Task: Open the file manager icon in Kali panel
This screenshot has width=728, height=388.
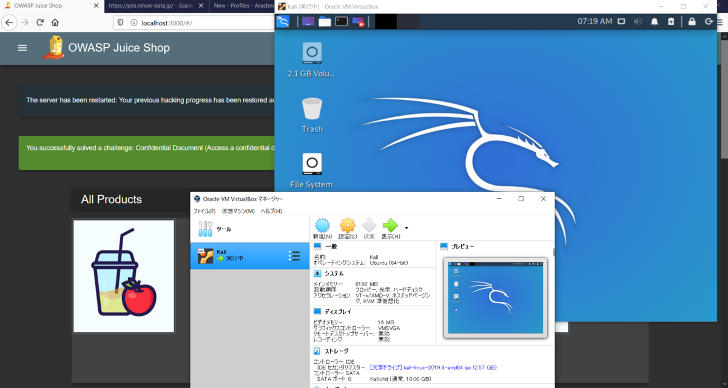Action: click(x=325, y=21)
